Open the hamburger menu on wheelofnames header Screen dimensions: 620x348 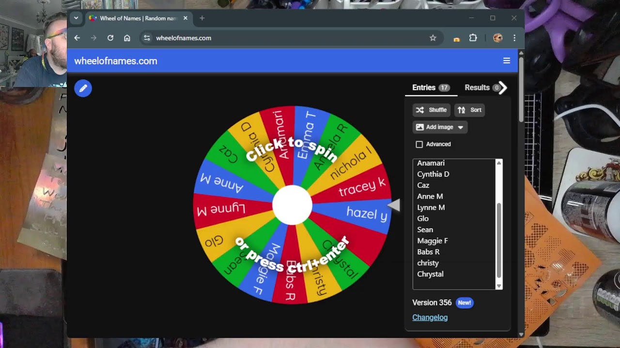[x=507, y=61]
